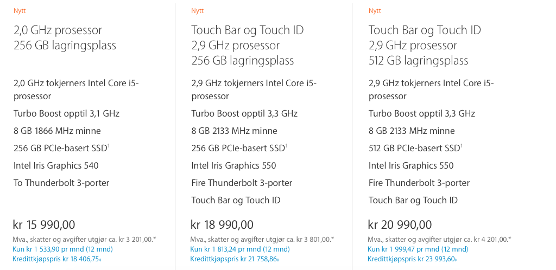Open the 'Kun kr 1 813,24 pr mnd' financing link
Viewport: 556px width, 270px height.
[240, 249]
